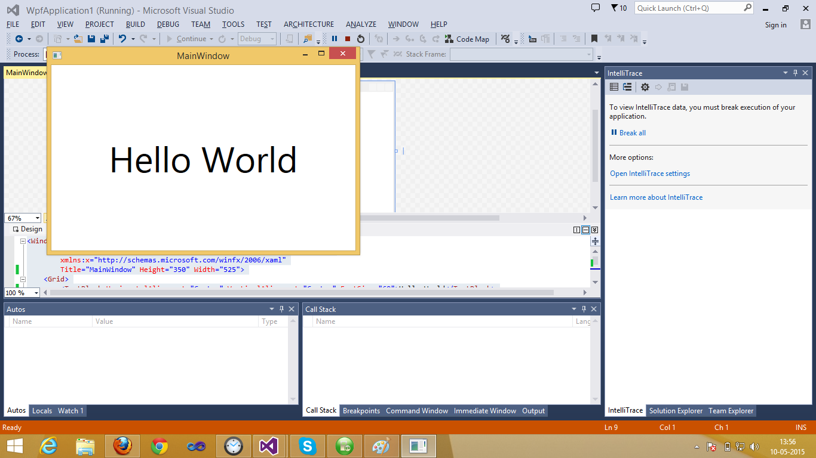Click the Sign in link
816x458 pixels.
pos(776,25)
